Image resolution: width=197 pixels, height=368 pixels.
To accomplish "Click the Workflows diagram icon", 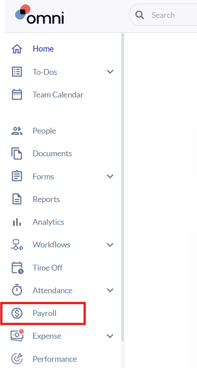I will (x=17, y=245).
